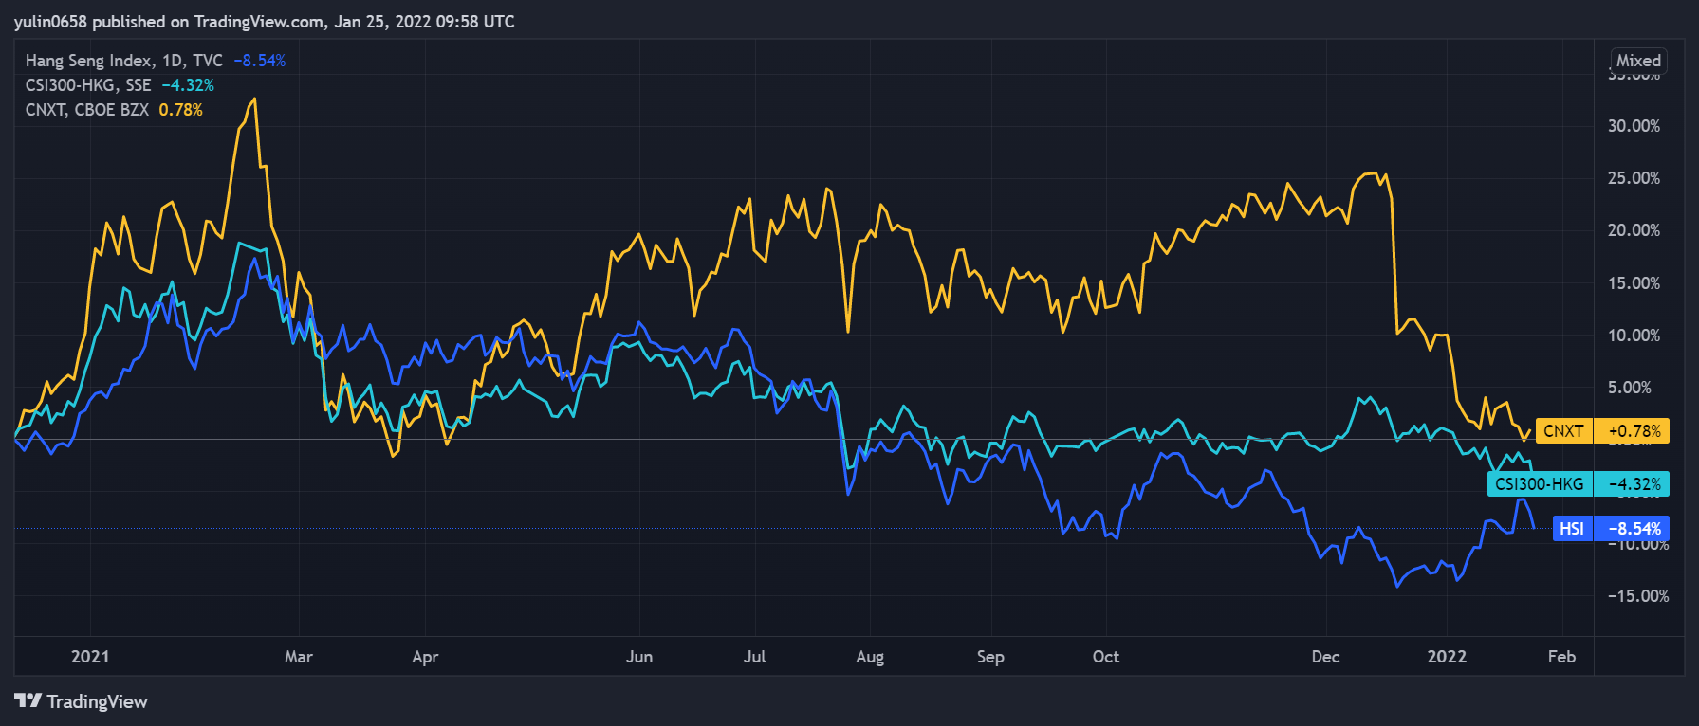Viewport: 1699px width, 726px height.
Task: Click the Feb time axis label
Action: click(1561, 657)
